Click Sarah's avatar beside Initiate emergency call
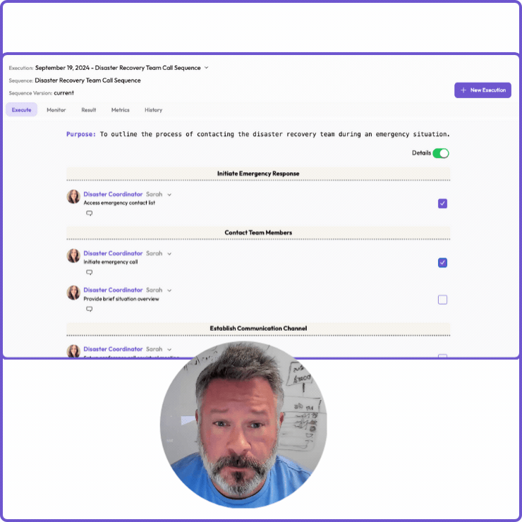 tap(73, 256)
